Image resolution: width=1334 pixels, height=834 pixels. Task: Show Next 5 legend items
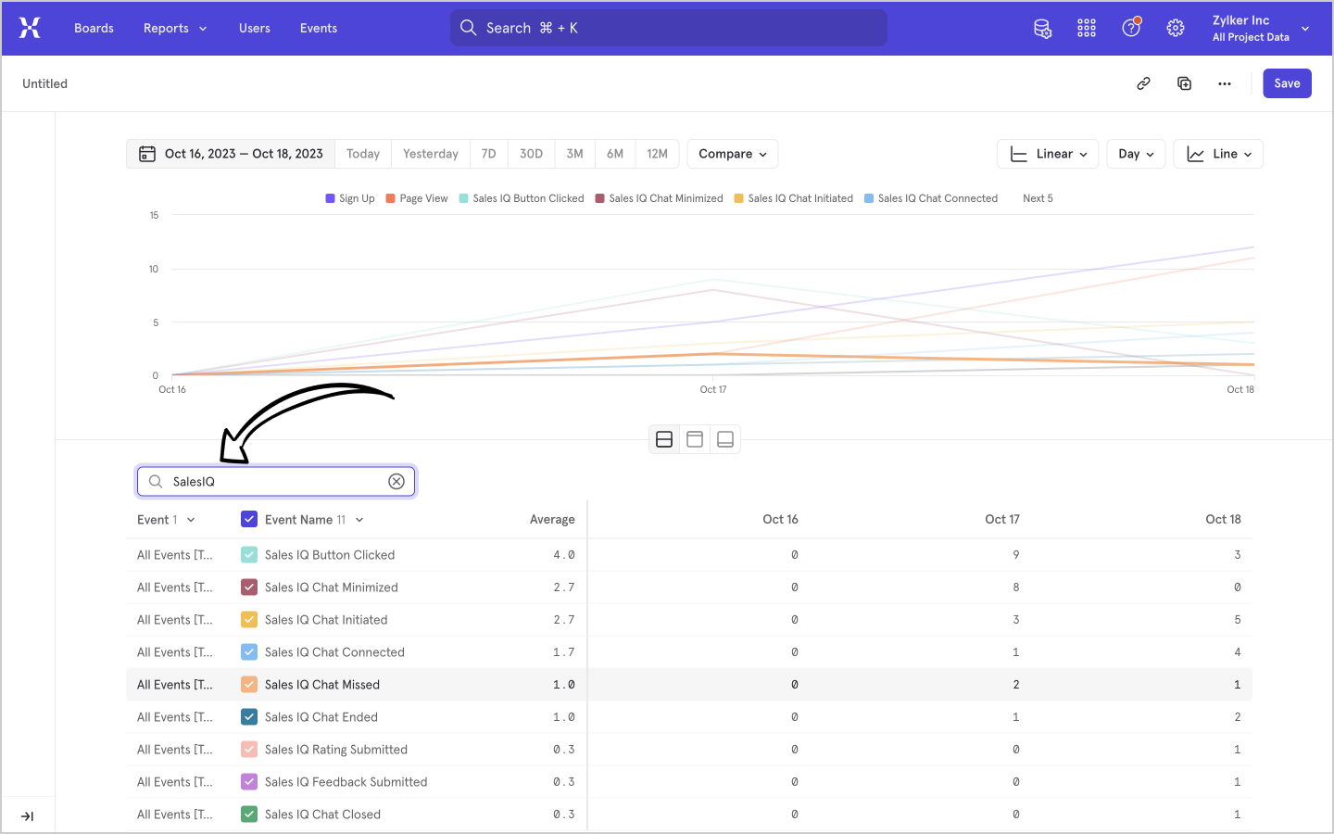tap(1038, 198)
